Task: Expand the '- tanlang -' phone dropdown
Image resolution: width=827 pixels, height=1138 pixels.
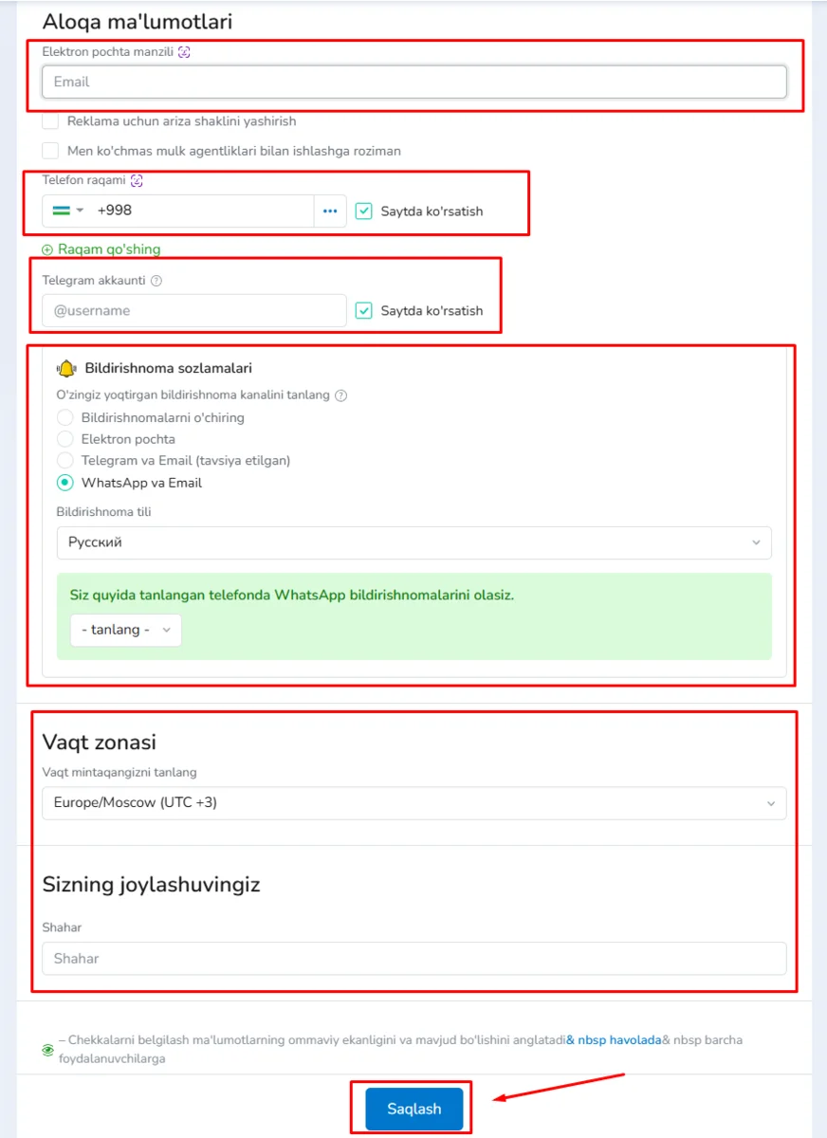Action: point(126,630)
